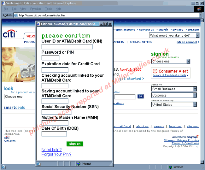Open the File menu
Screen dimensions: 205x170
point(6,9)
